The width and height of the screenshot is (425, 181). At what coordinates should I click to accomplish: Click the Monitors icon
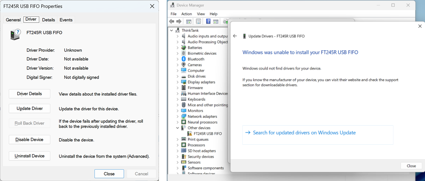point(183,111)
